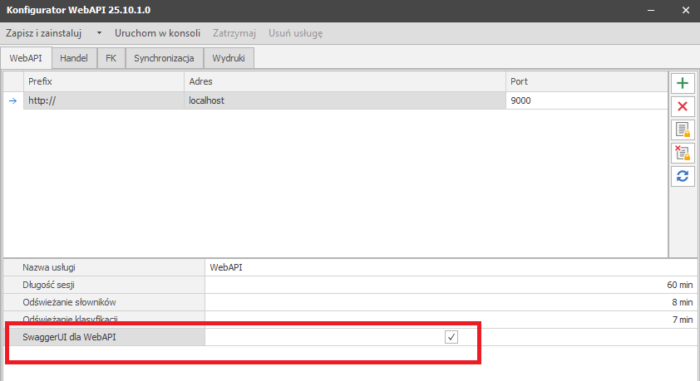Switch to the Handel tab

pos(74,58)
